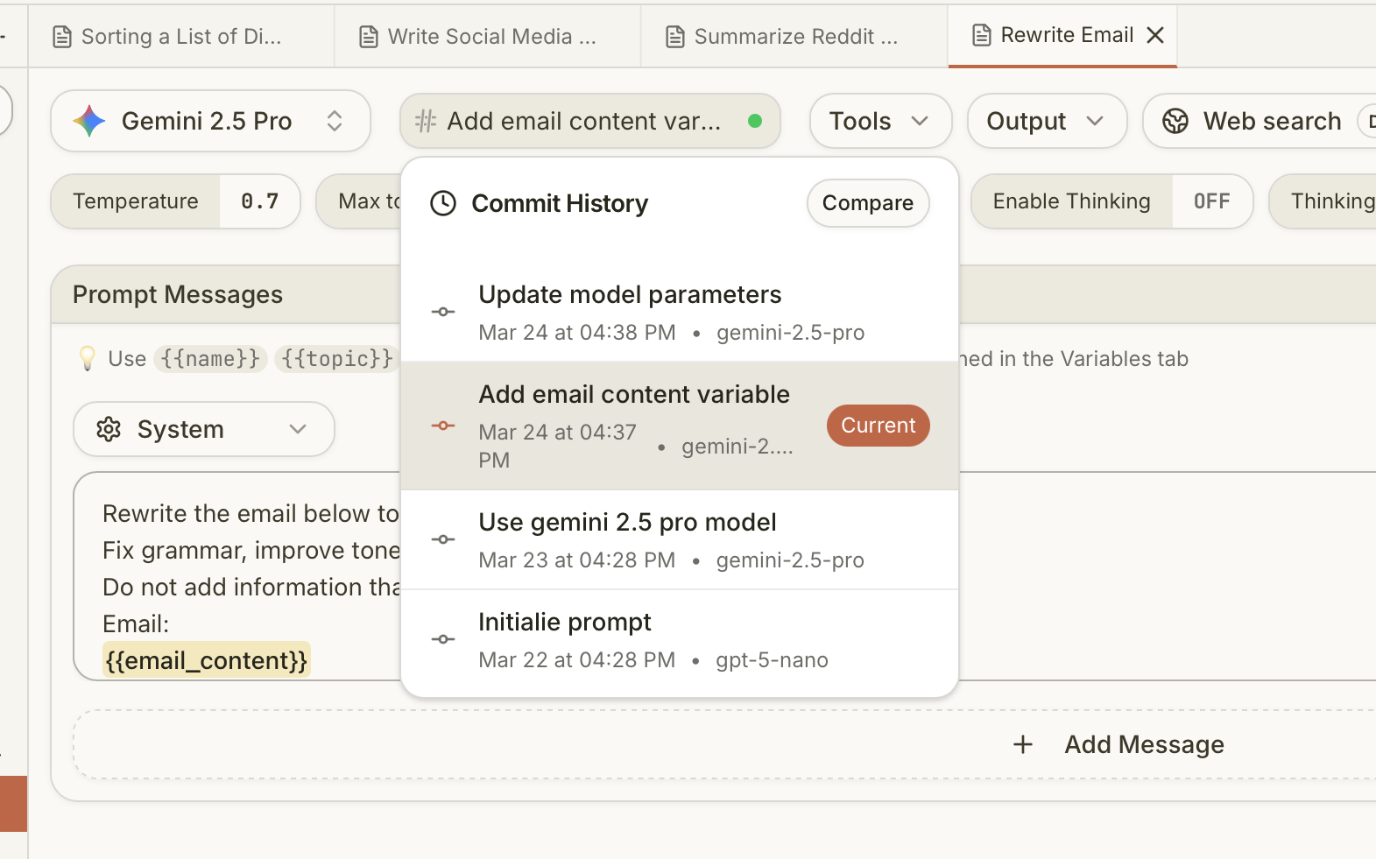Click the {{name}} variable chip

210,358
